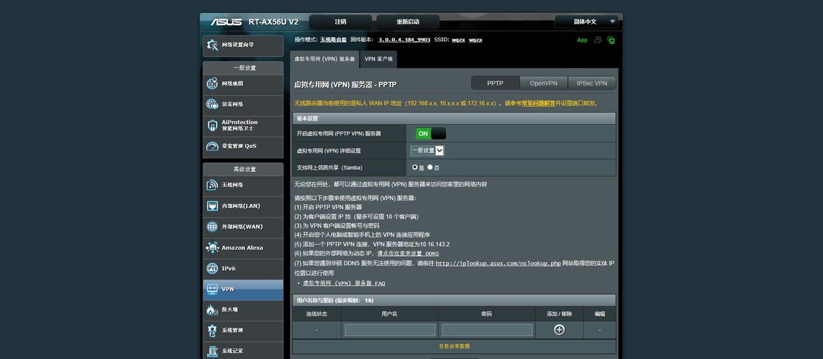Click the 编辑 column header

tap(600, 314)
